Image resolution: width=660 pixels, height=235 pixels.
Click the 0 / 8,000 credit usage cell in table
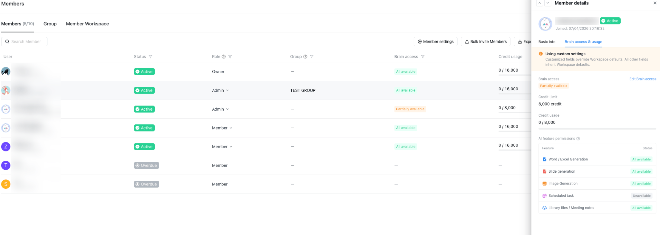(x=507, y=108)
